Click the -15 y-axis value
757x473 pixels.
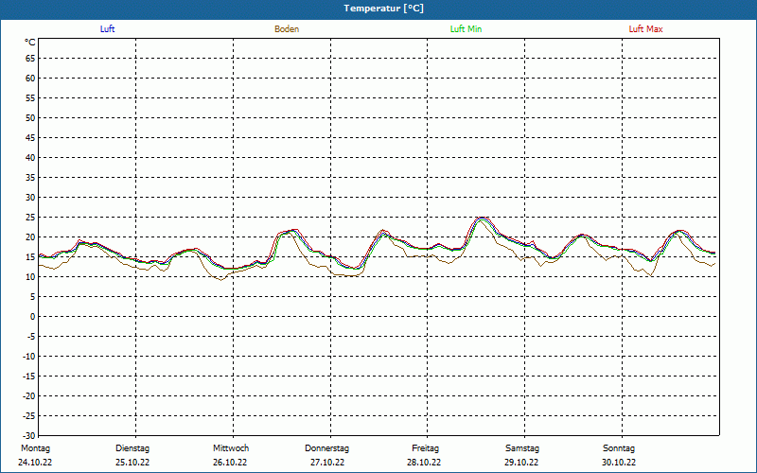(x=29, y=377)
